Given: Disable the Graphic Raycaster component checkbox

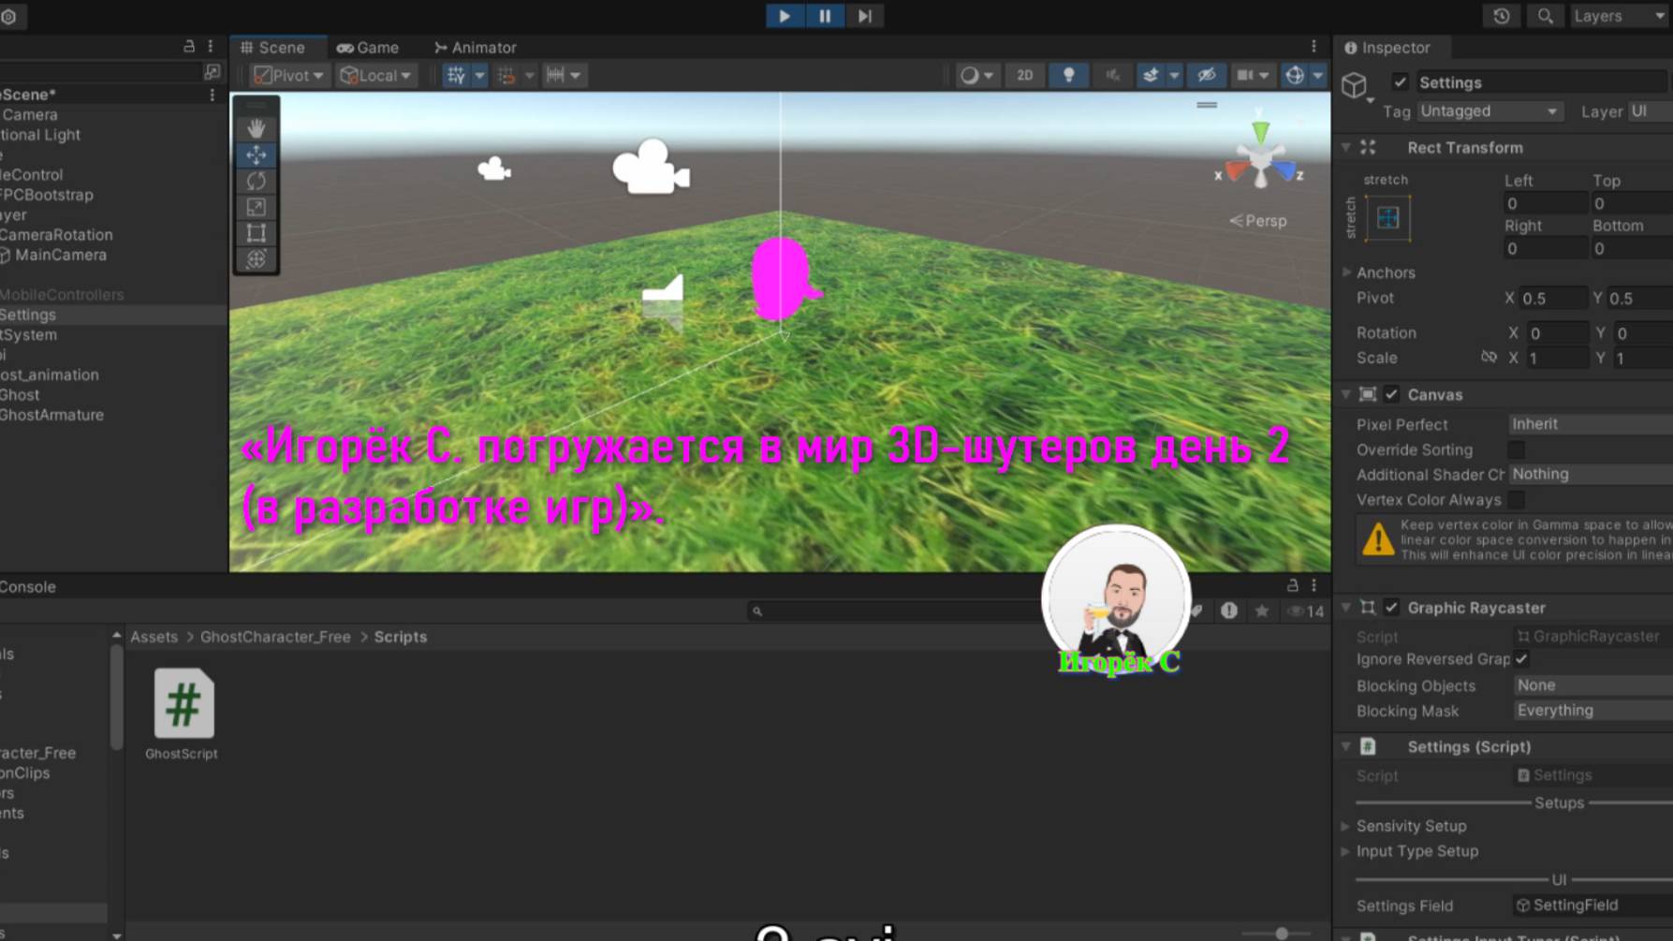Looking at the screenshot, I should [1391, 607].
